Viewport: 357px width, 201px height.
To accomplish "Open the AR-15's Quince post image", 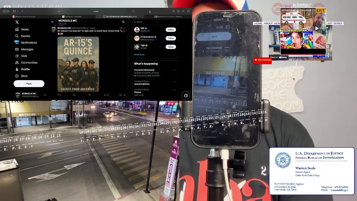I will coord(78,64).
